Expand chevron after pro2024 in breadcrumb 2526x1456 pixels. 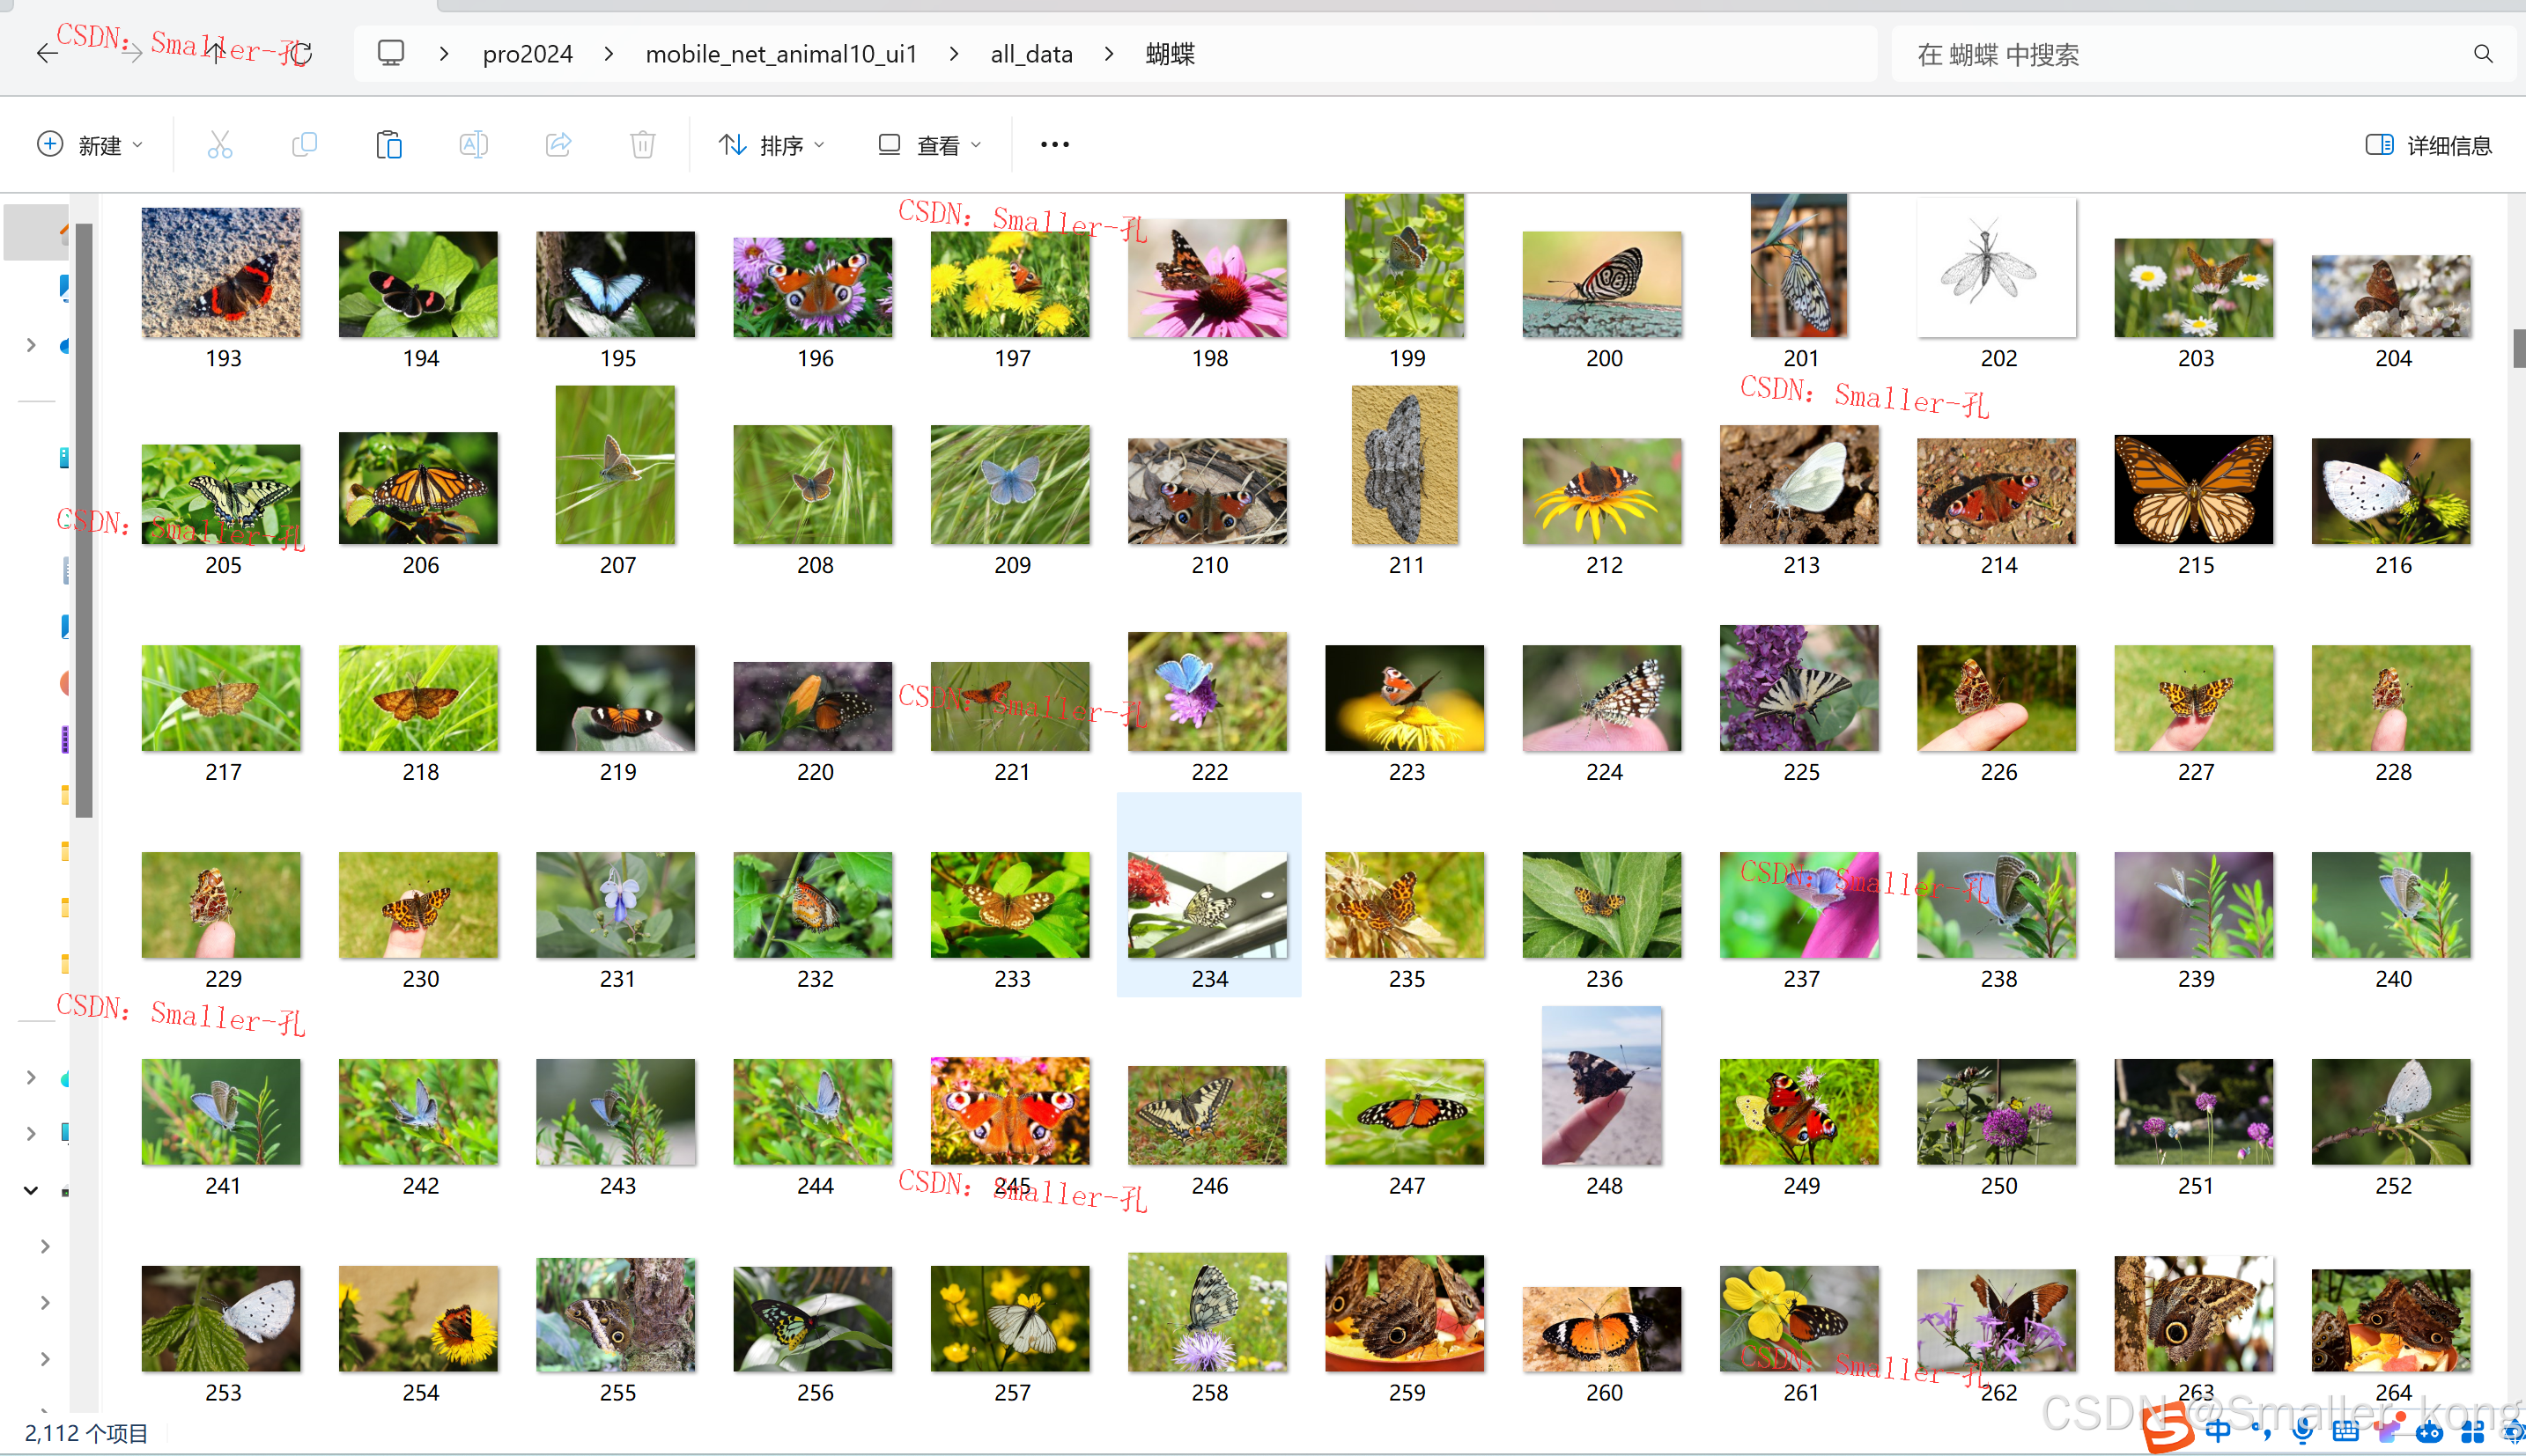click(x=609, y=54)
